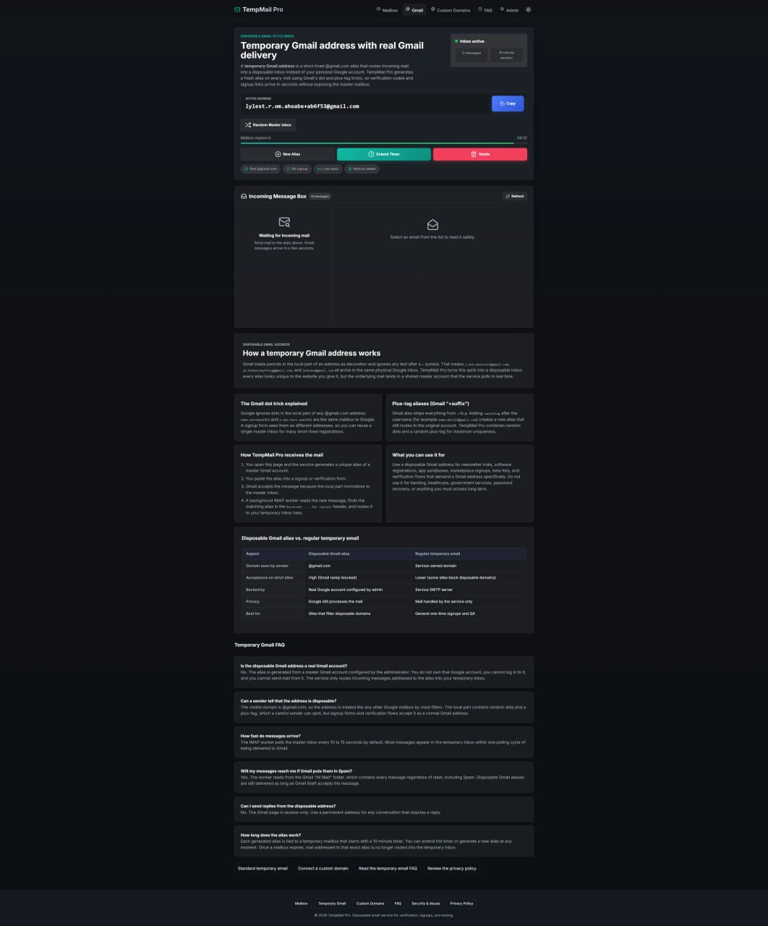This screenshot has height=926, width=768.
Task: Click the footer Custom Domains link
Action: point(370,904)
